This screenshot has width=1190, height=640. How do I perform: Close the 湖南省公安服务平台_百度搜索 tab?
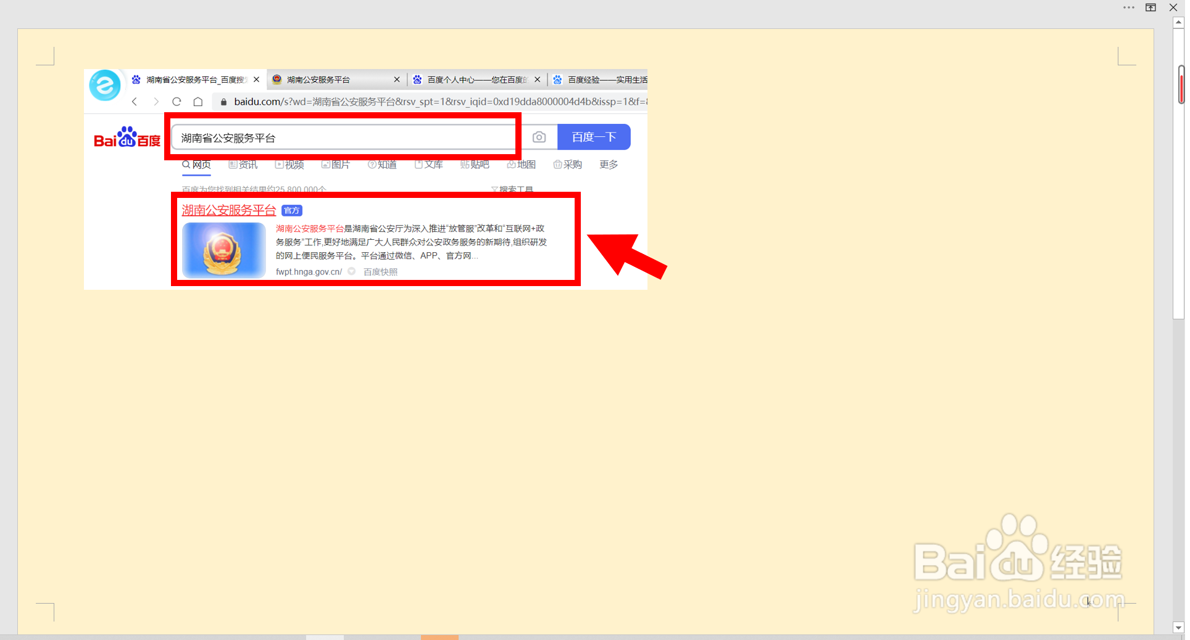tap(257, 80)
